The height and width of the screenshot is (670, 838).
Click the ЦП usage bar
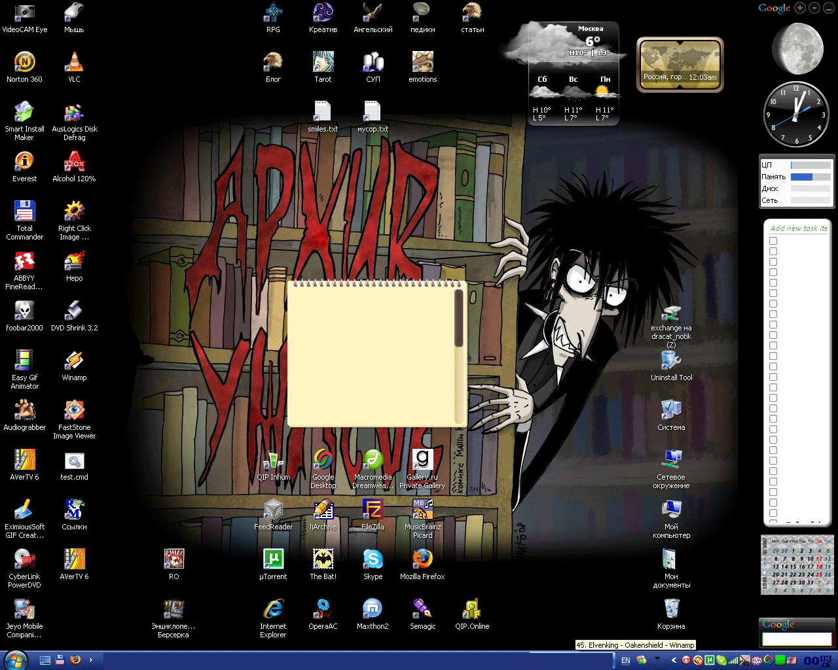coord(811,165)
